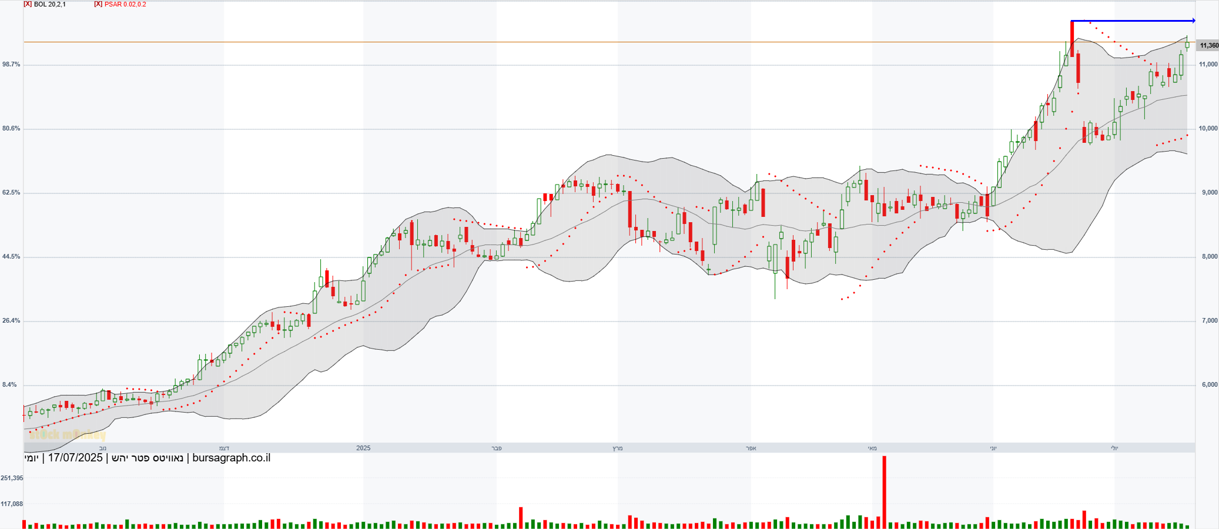Screen dimensions: 1219x529
Task: Click the 117,088 volume axis label
Action: 12,504
